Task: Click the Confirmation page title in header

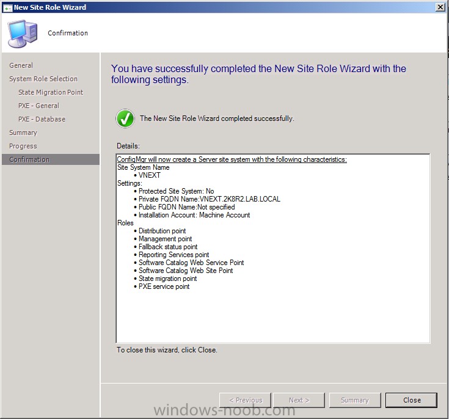Action: pyautogui.click(x=68, y=33)
